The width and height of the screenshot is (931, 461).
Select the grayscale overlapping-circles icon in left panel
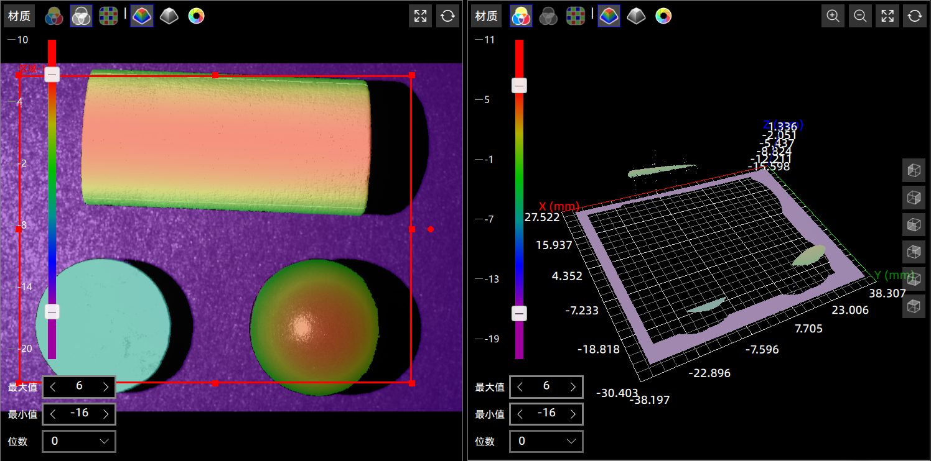pos(81,16)
